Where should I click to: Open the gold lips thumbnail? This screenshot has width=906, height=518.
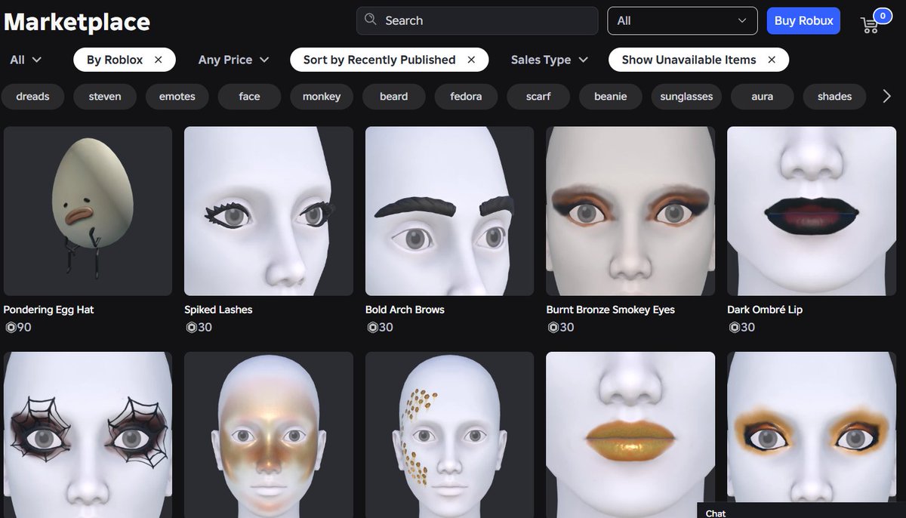coord(630,435)
